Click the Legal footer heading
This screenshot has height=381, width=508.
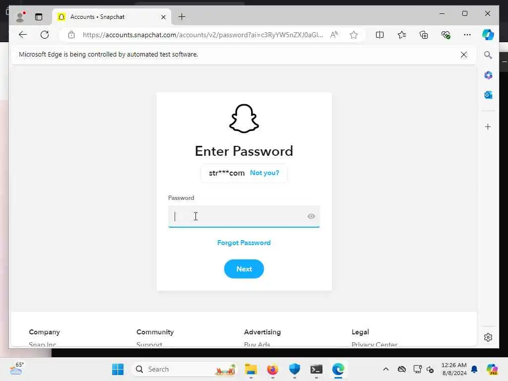coord(360,332)
